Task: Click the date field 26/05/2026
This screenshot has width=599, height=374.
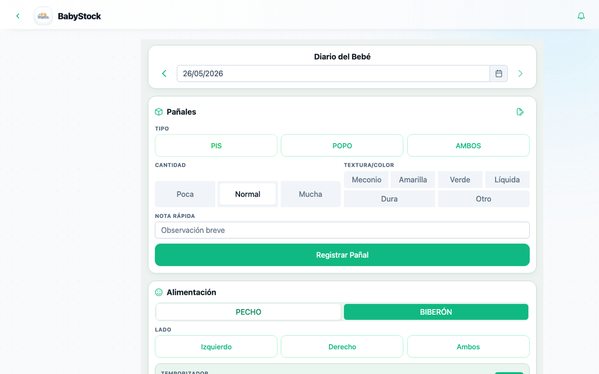Action: (x=333, y=74)
